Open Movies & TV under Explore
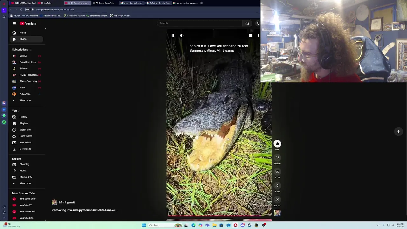 pyautogui.click(x=27, y=177)
